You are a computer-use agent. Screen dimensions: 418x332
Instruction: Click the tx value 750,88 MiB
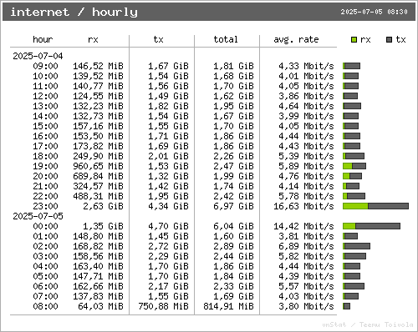(163, 306)
